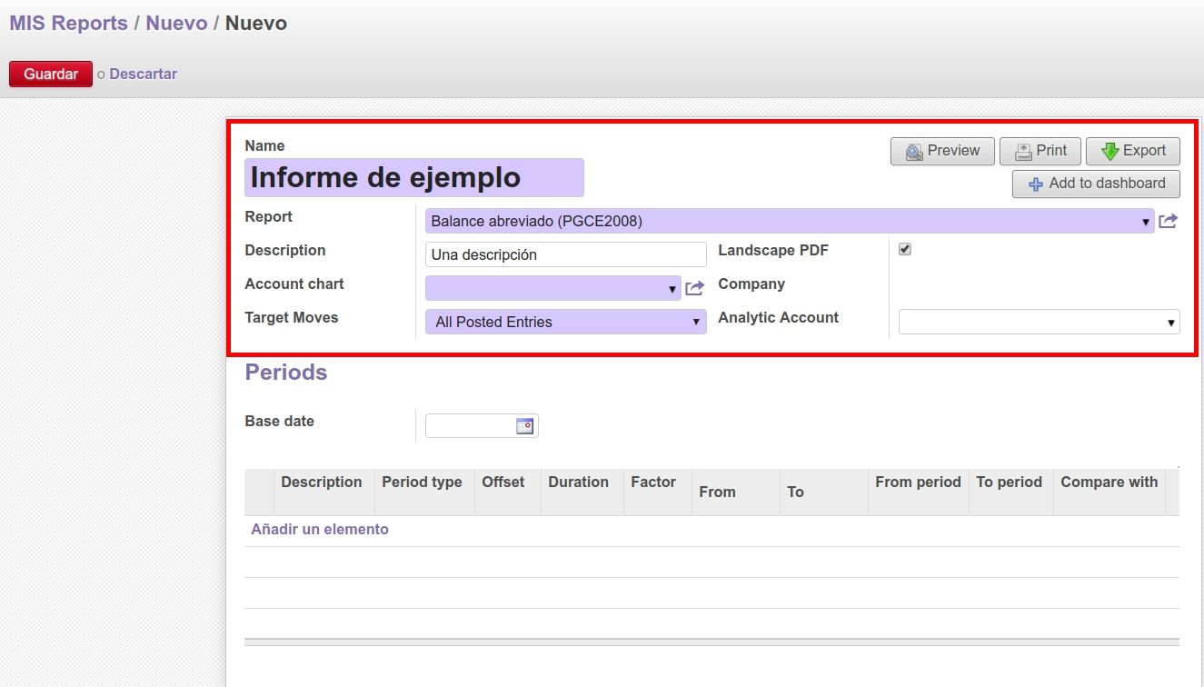This screenshot has width=1204, height=687.
Task: Click the Preview button with magnifier icon
Action: pos(942,151)
